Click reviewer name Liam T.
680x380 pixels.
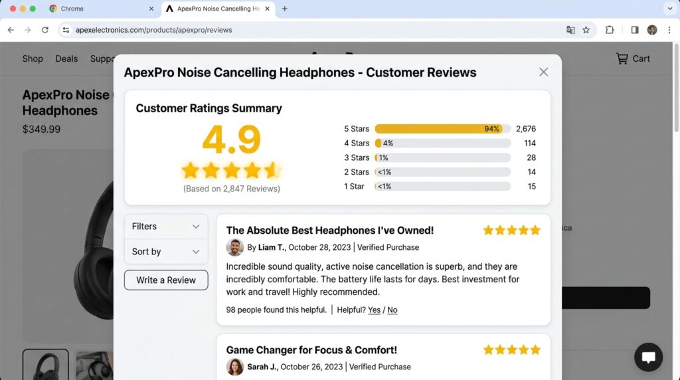pyautogui.click(x=272, y=247)
